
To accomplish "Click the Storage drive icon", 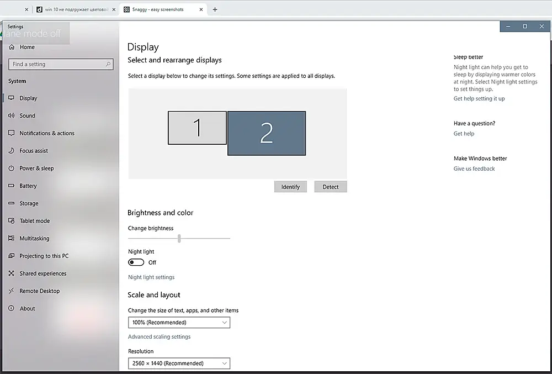I will point(11,203).
